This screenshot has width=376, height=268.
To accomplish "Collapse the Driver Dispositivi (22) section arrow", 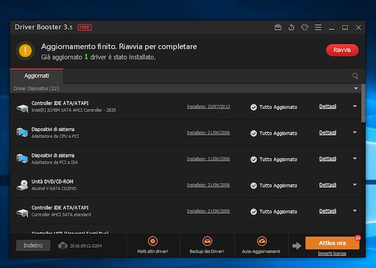I will [356, 89].
